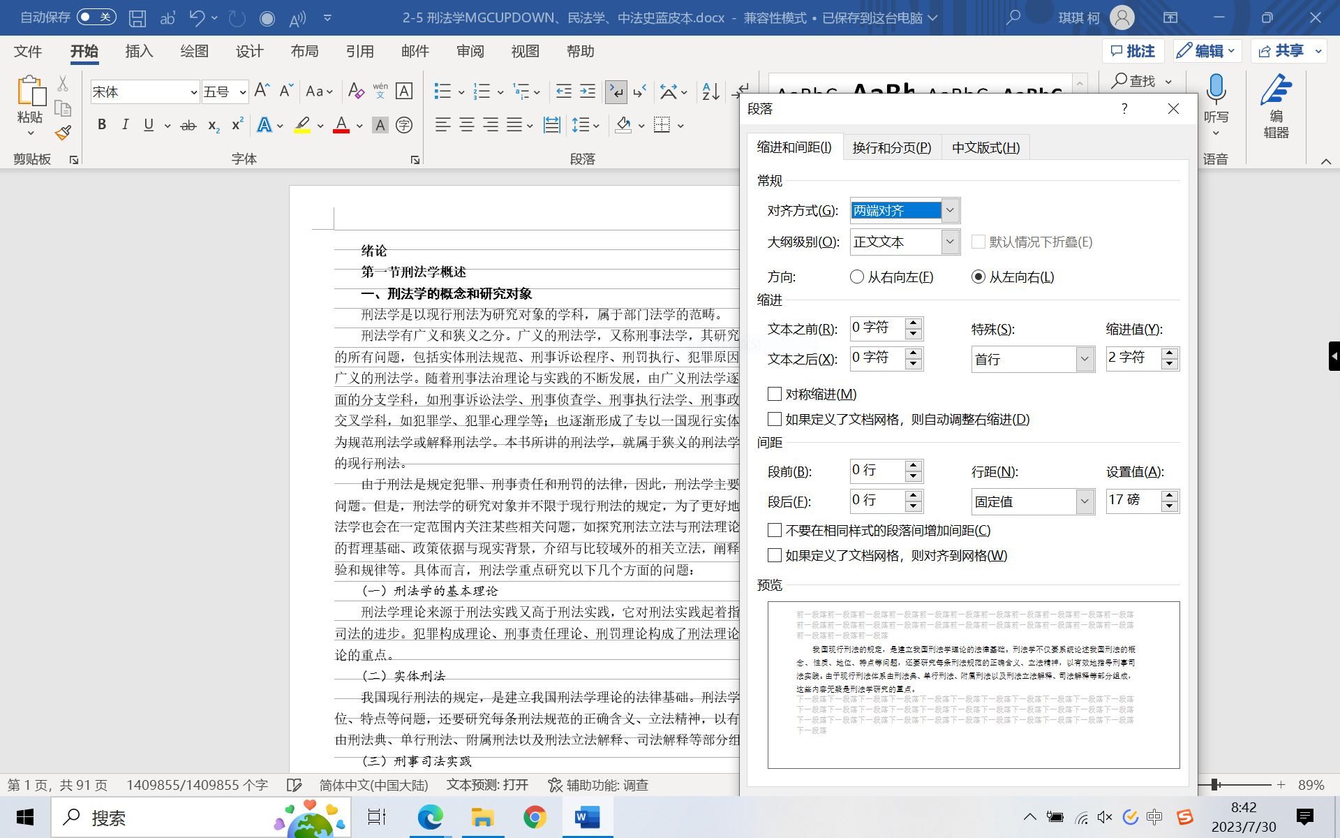The height and width of the screenshot is (838, 1340).
Task: Click status bar 辅助功能: 调查
Action: 598,785
